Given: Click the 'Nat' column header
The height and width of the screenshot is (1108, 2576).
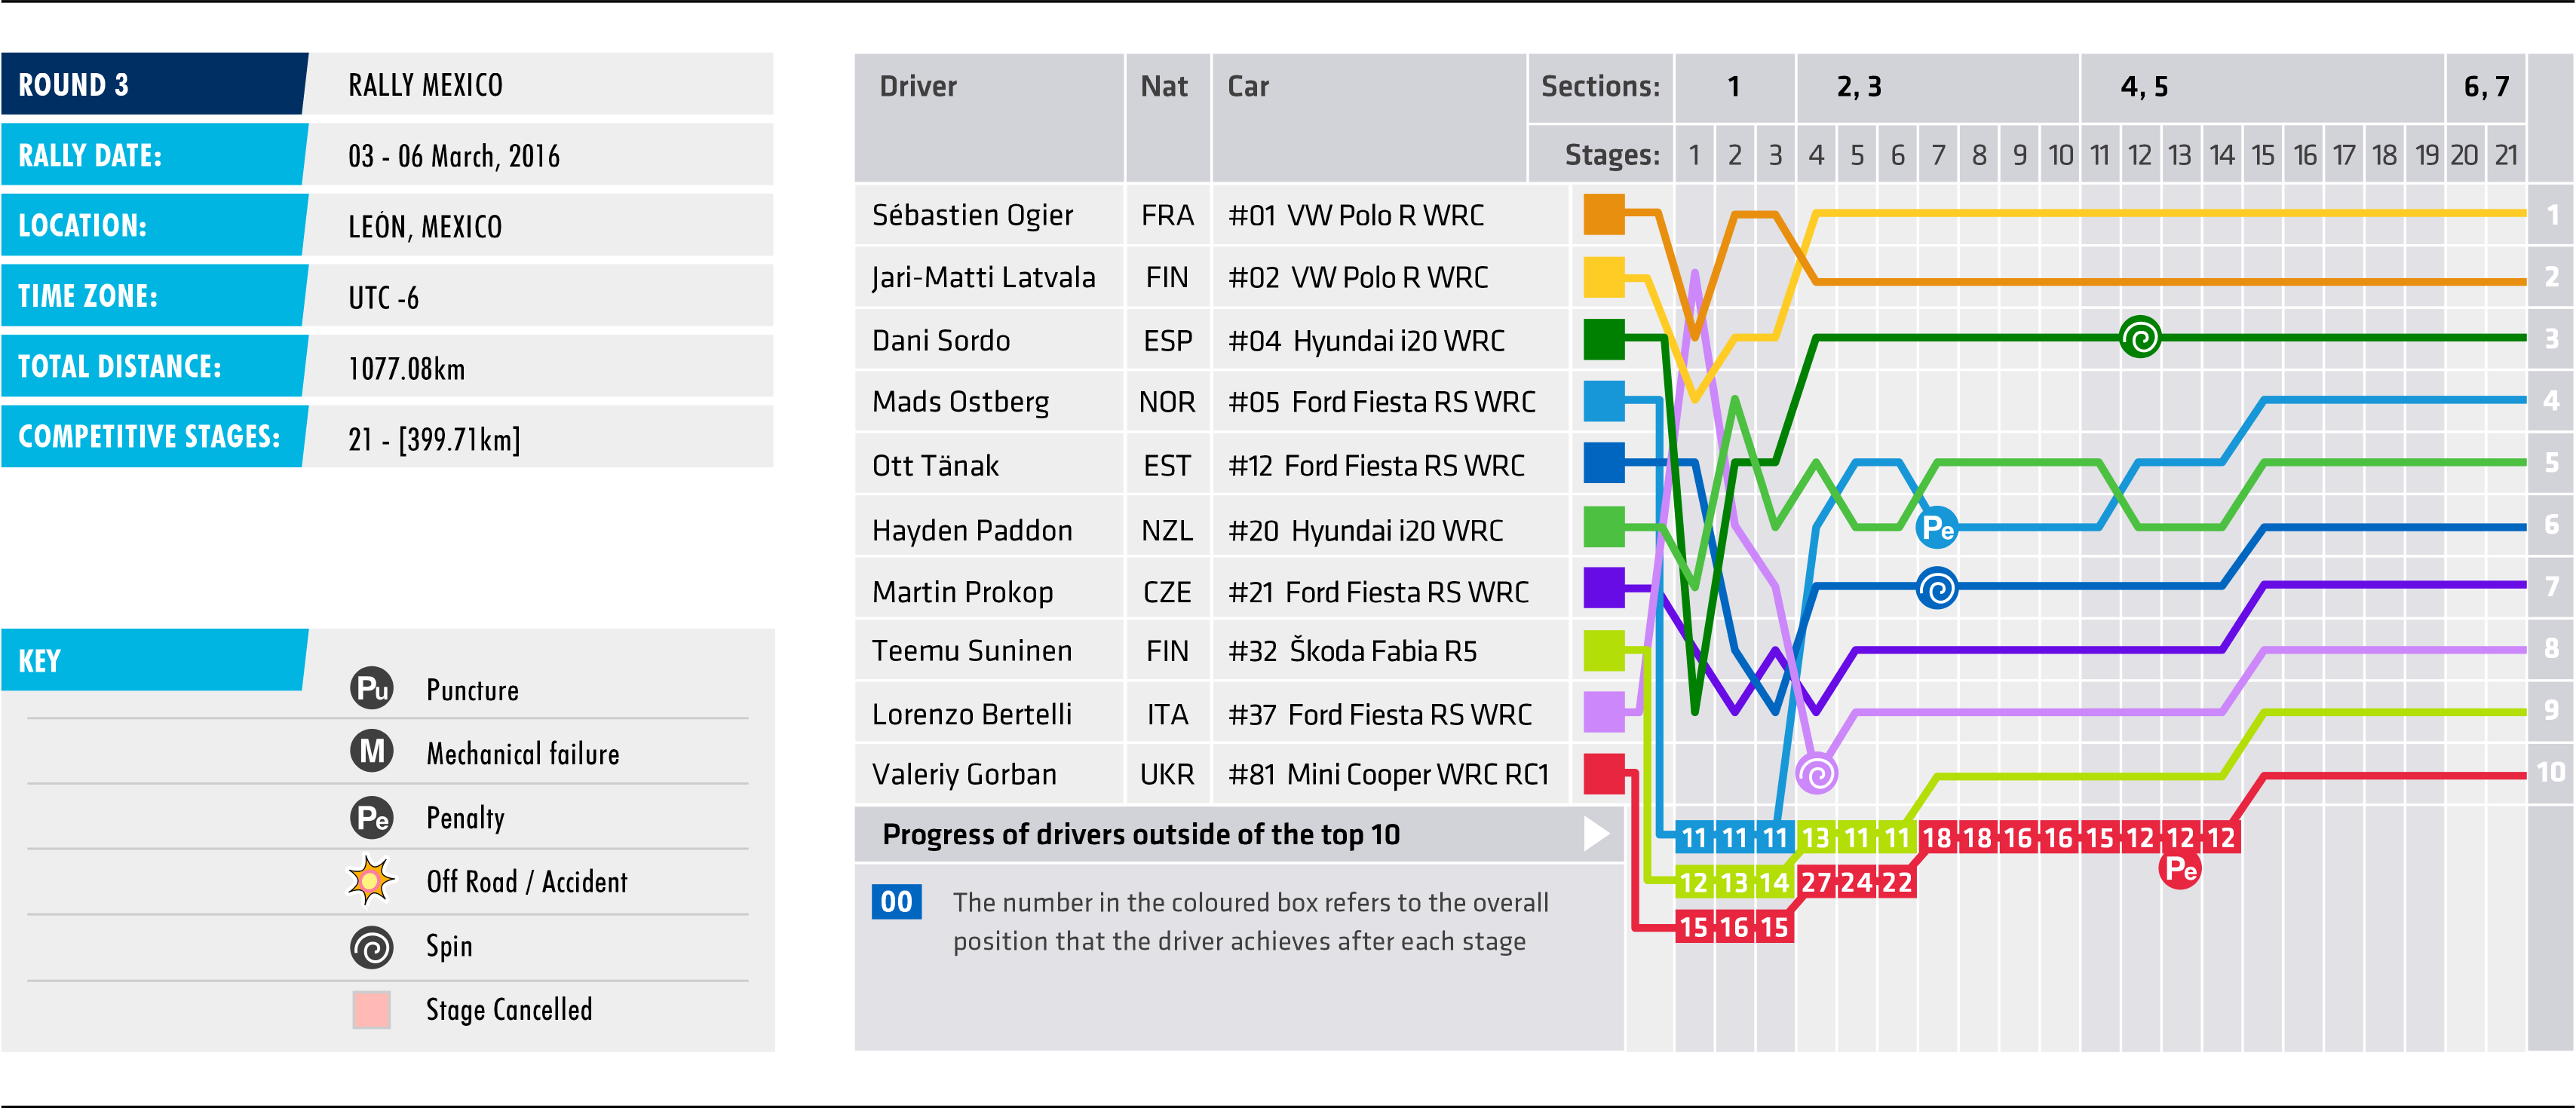Looking at the screenshot, I should click(1164, 86).
